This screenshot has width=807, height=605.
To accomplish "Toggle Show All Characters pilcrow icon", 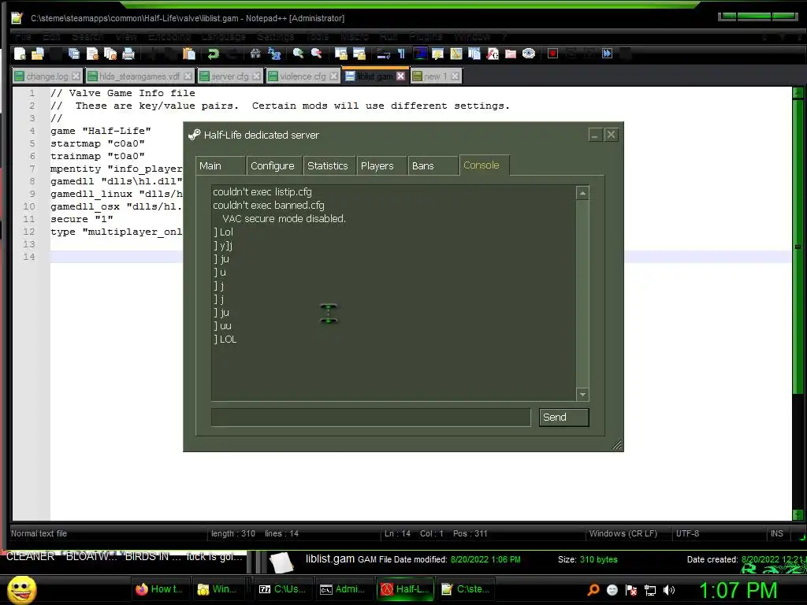I will [401, 54].
